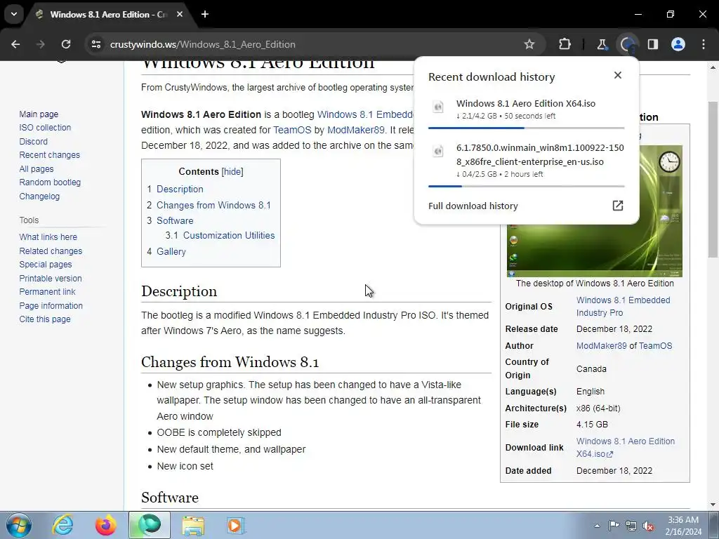Show hidden tray icons arrow
The height and width of the screenshot is (539, 719).
[597, 526]
